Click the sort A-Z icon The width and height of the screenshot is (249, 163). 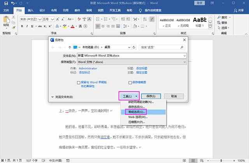[145, 19]
